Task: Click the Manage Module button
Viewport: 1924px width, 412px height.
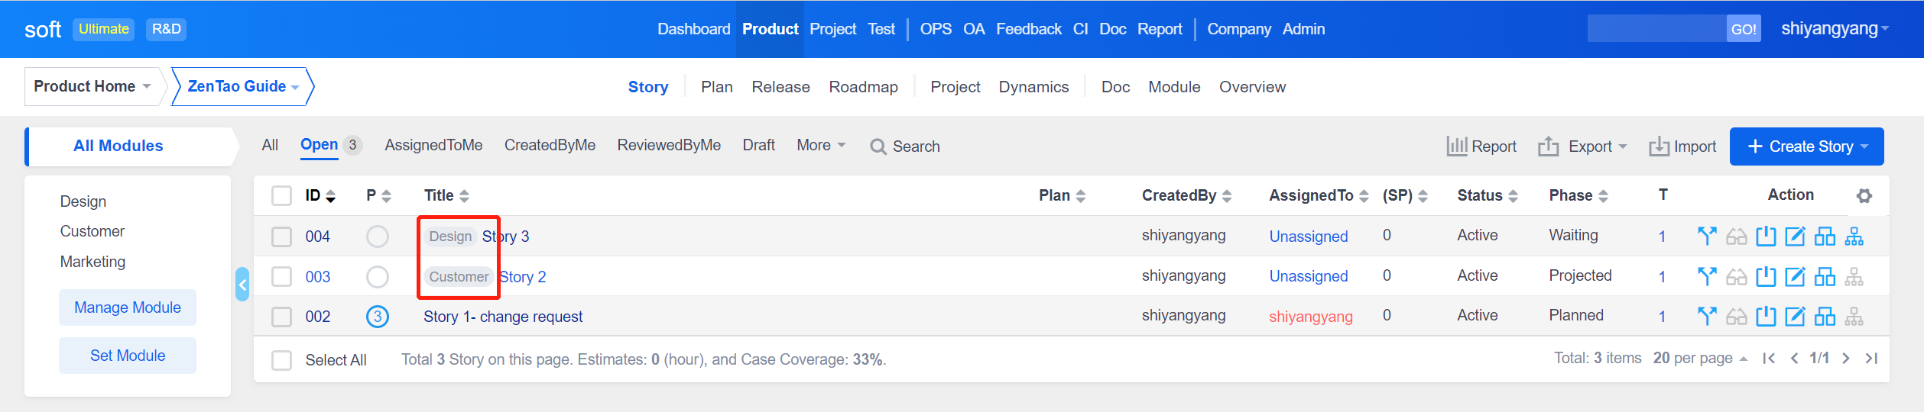Action: (x=128, y=307)
